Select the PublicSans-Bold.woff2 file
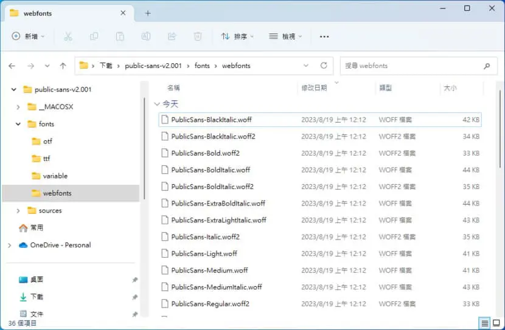 click(x=320, y=153)
